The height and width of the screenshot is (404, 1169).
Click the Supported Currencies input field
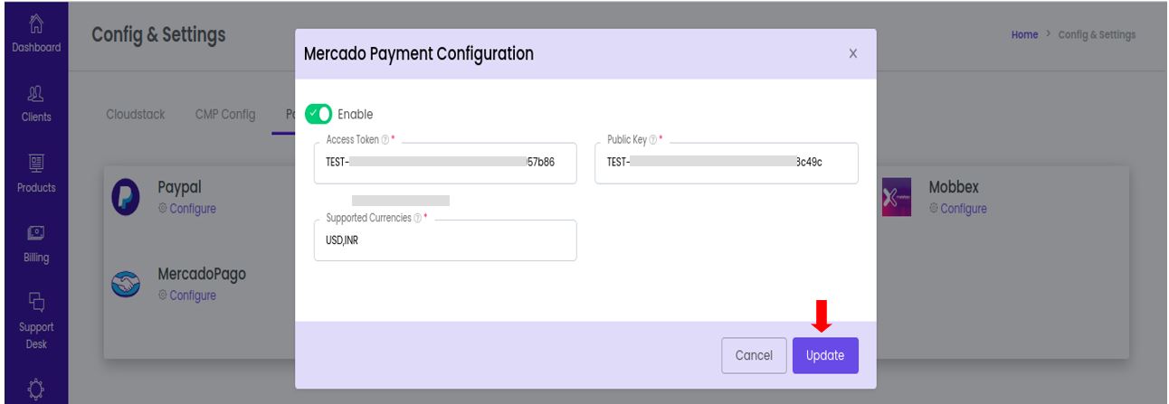445,240
